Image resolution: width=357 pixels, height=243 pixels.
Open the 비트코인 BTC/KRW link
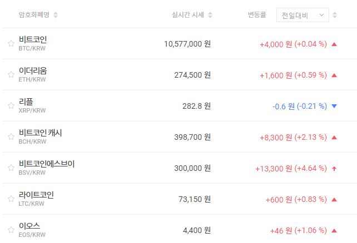33,43
